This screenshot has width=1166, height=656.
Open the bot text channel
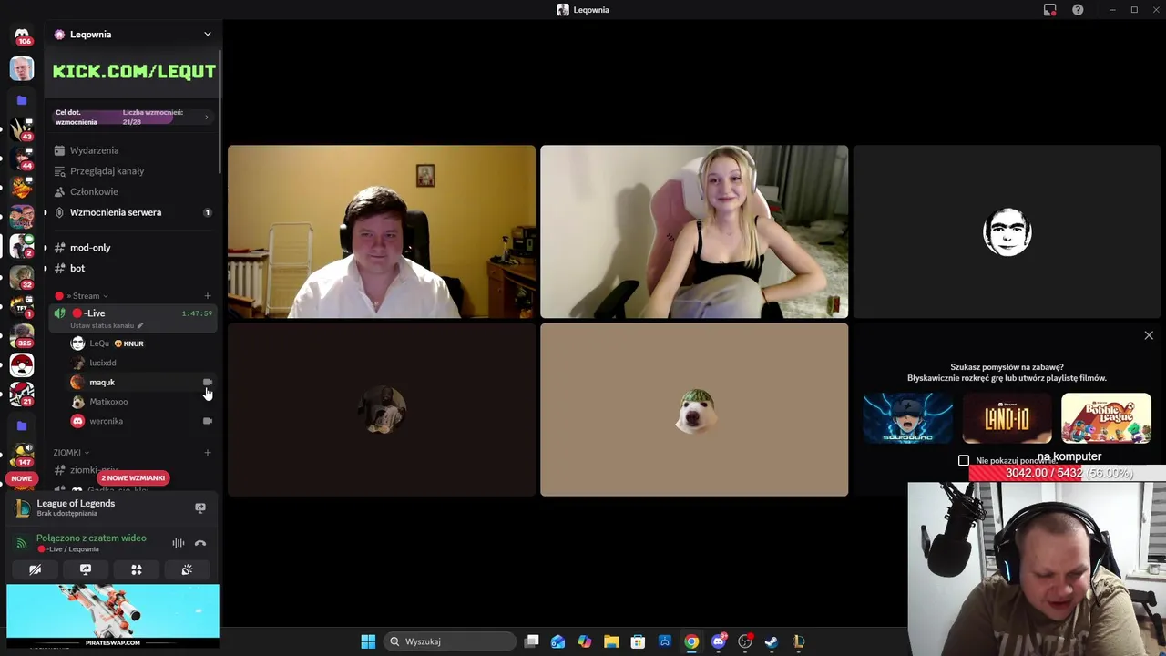(x=132, y=269)
